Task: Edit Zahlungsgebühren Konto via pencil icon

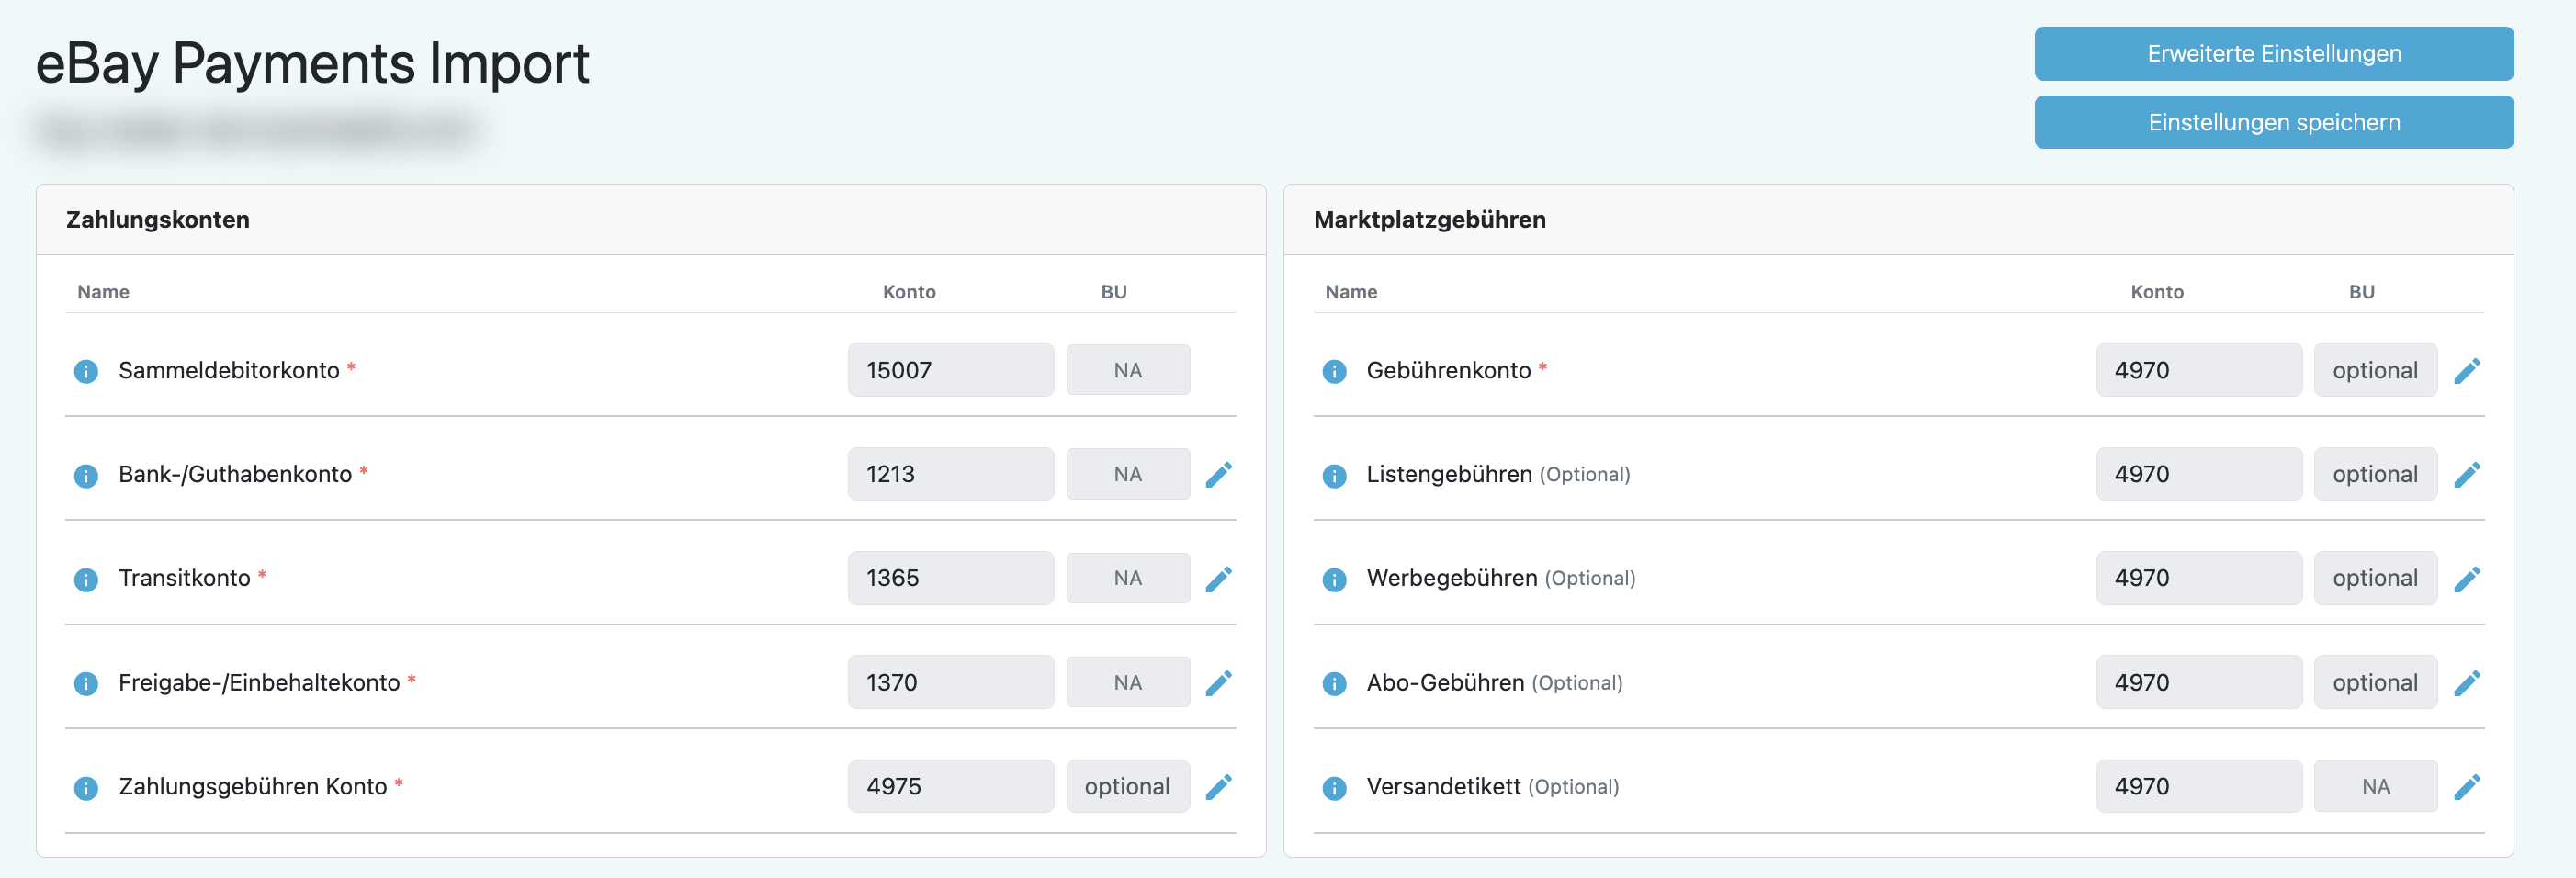Action: tap(1218, 787)
